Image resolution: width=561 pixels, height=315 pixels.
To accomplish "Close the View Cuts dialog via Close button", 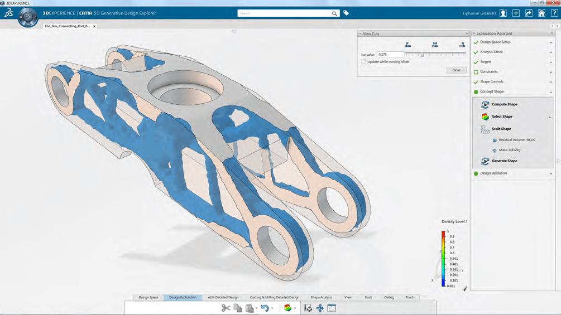I will (457, 70).
